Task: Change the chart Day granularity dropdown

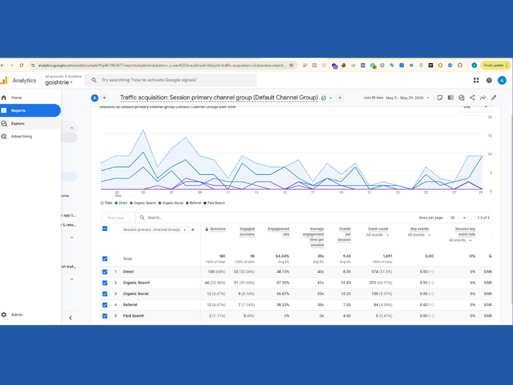Action: 475,107
